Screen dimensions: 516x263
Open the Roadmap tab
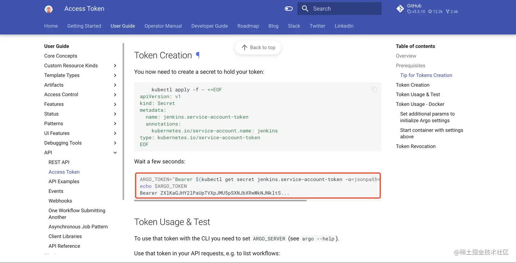248,26
